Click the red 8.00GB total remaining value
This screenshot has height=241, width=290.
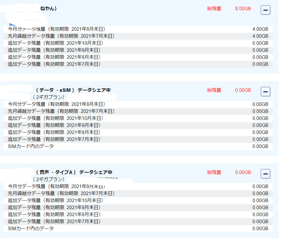[x=243, y=9]
